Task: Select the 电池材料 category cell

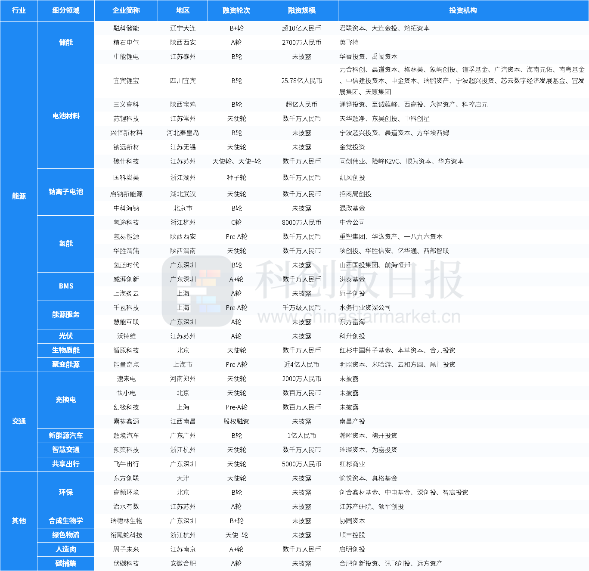Action: (66, 116)
